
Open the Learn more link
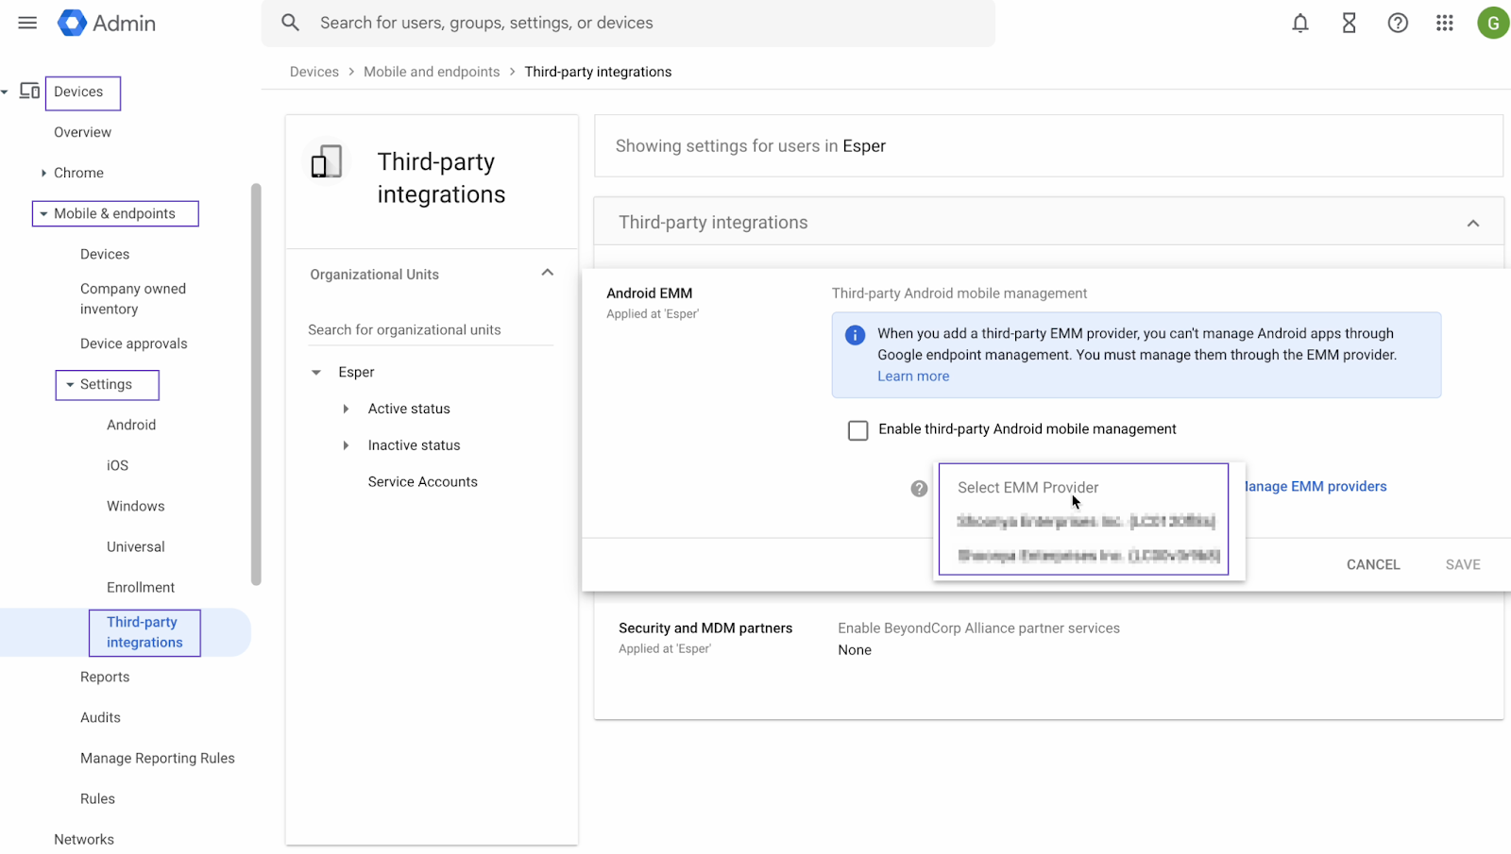click(x=912, y=376)
